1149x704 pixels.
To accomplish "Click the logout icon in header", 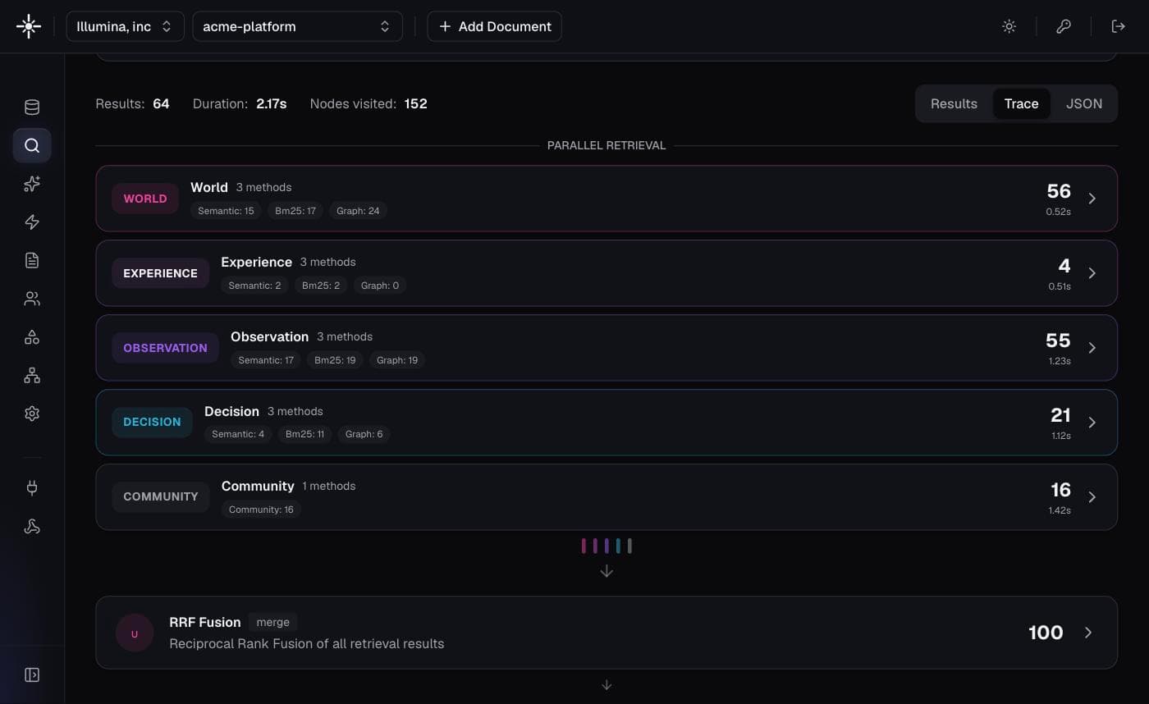I will click(1118, 26).
